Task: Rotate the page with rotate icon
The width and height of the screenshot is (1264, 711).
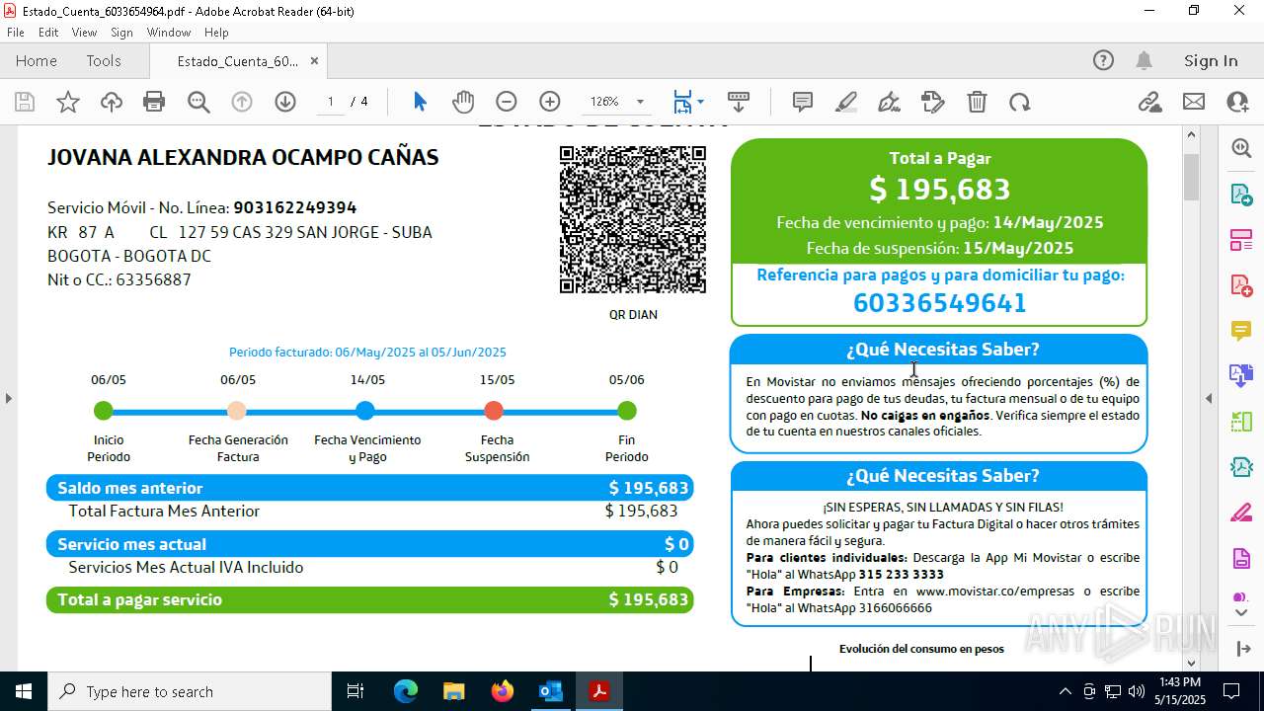Action: 1019,102
